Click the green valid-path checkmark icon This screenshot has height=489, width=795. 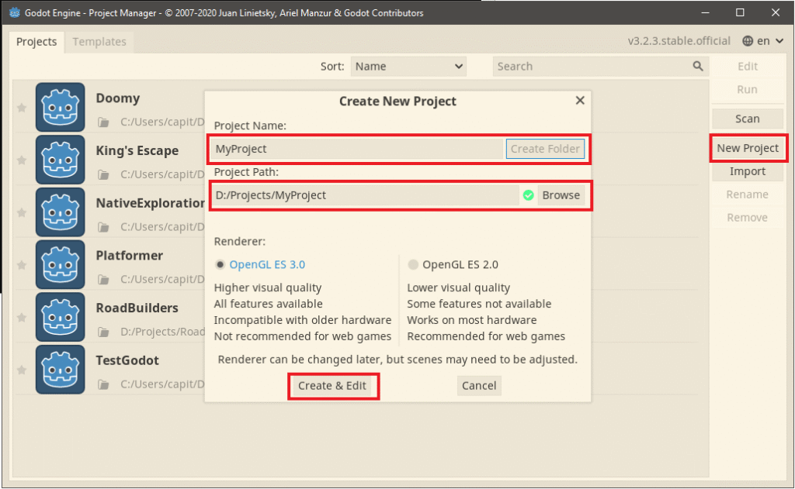(x=528, y=195)
